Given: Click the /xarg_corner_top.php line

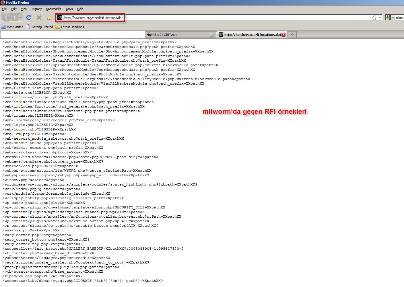Looking at the screenshot, I should [42, 244].
